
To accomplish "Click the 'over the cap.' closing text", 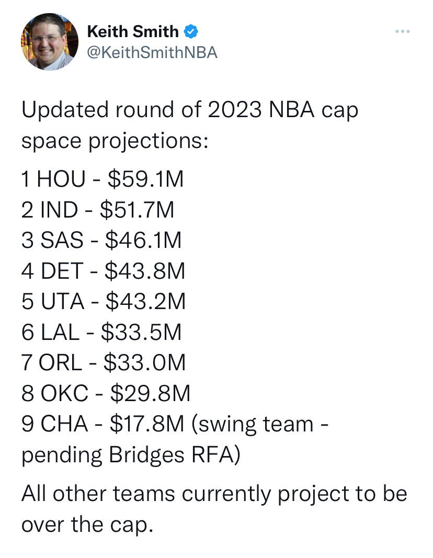I will pyautogui.click(x=87, y=524).
